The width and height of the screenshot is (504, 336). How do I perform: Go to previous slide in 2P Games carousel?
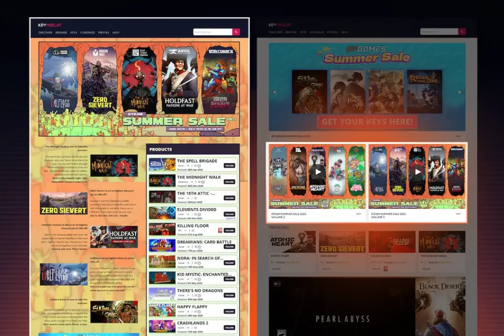(x=274, y=92)
